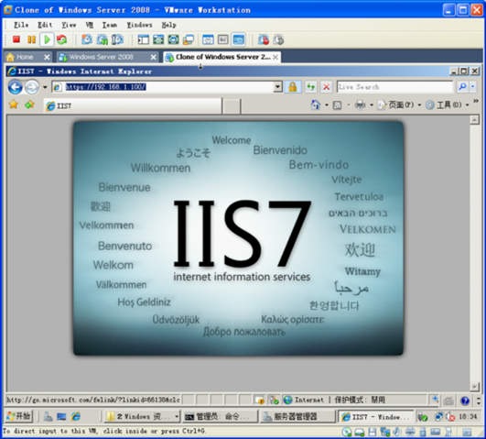Viewport: 486px width, 439px height.
Task: Open the snapshot manager toolbar icon
Action: pyautogui.click(x=117, y=39)
